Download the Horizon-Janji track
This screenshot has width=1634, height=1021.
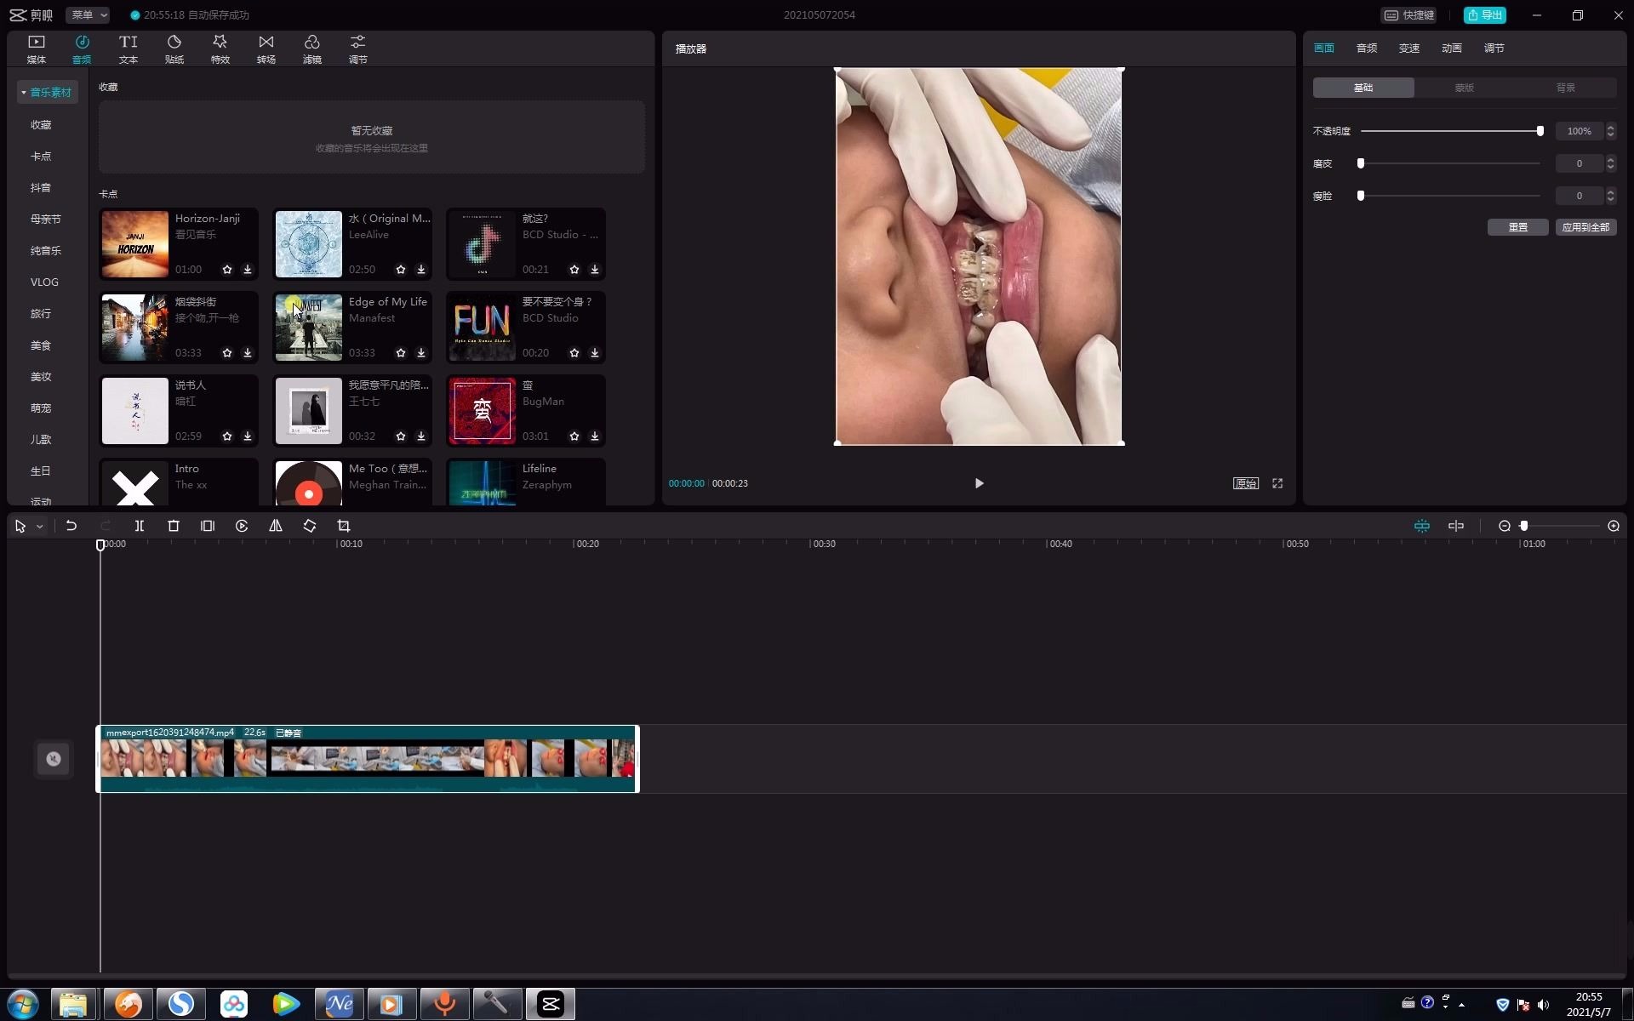(248, 270)
